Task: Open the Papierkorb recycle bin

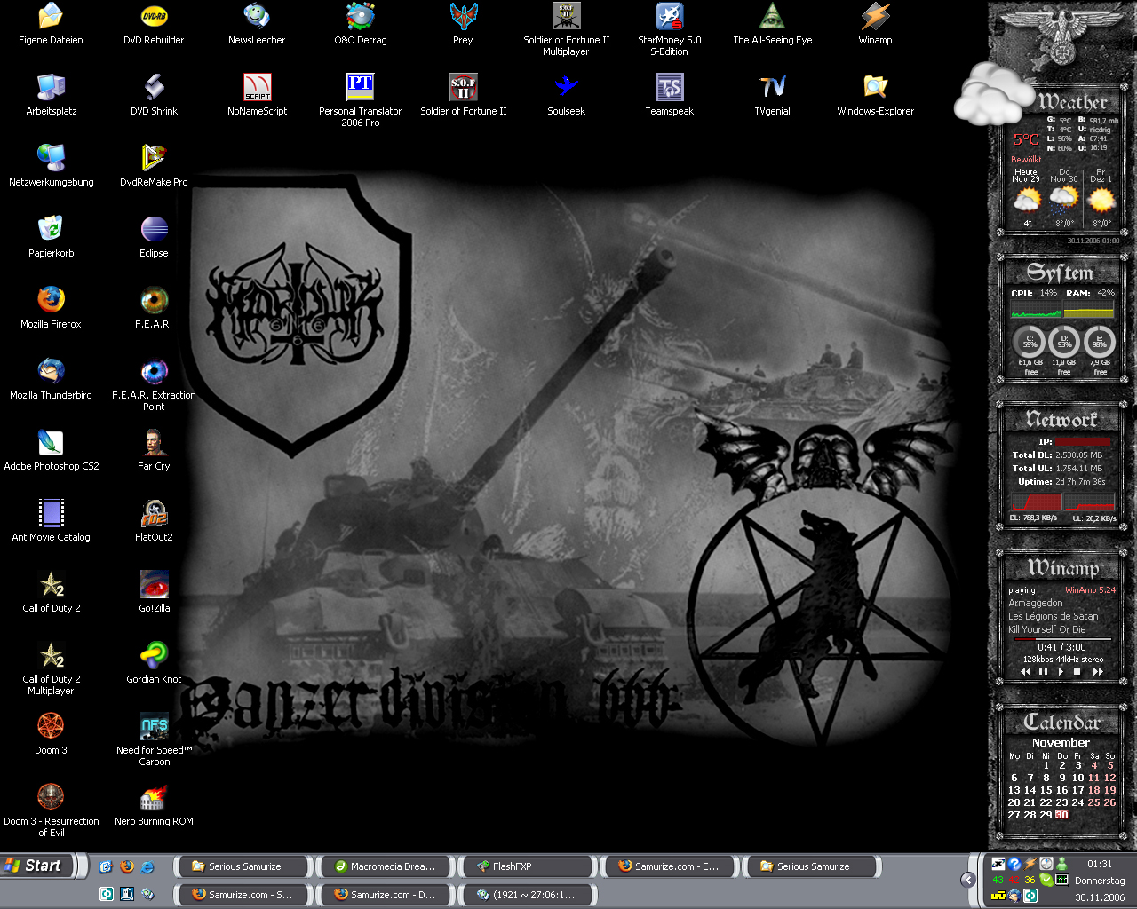Action: click(x=51, y=237)
